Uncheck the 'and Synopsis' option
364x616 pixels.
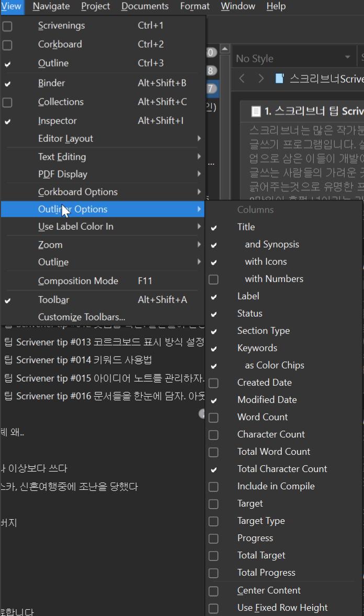(x=213, y=245)
